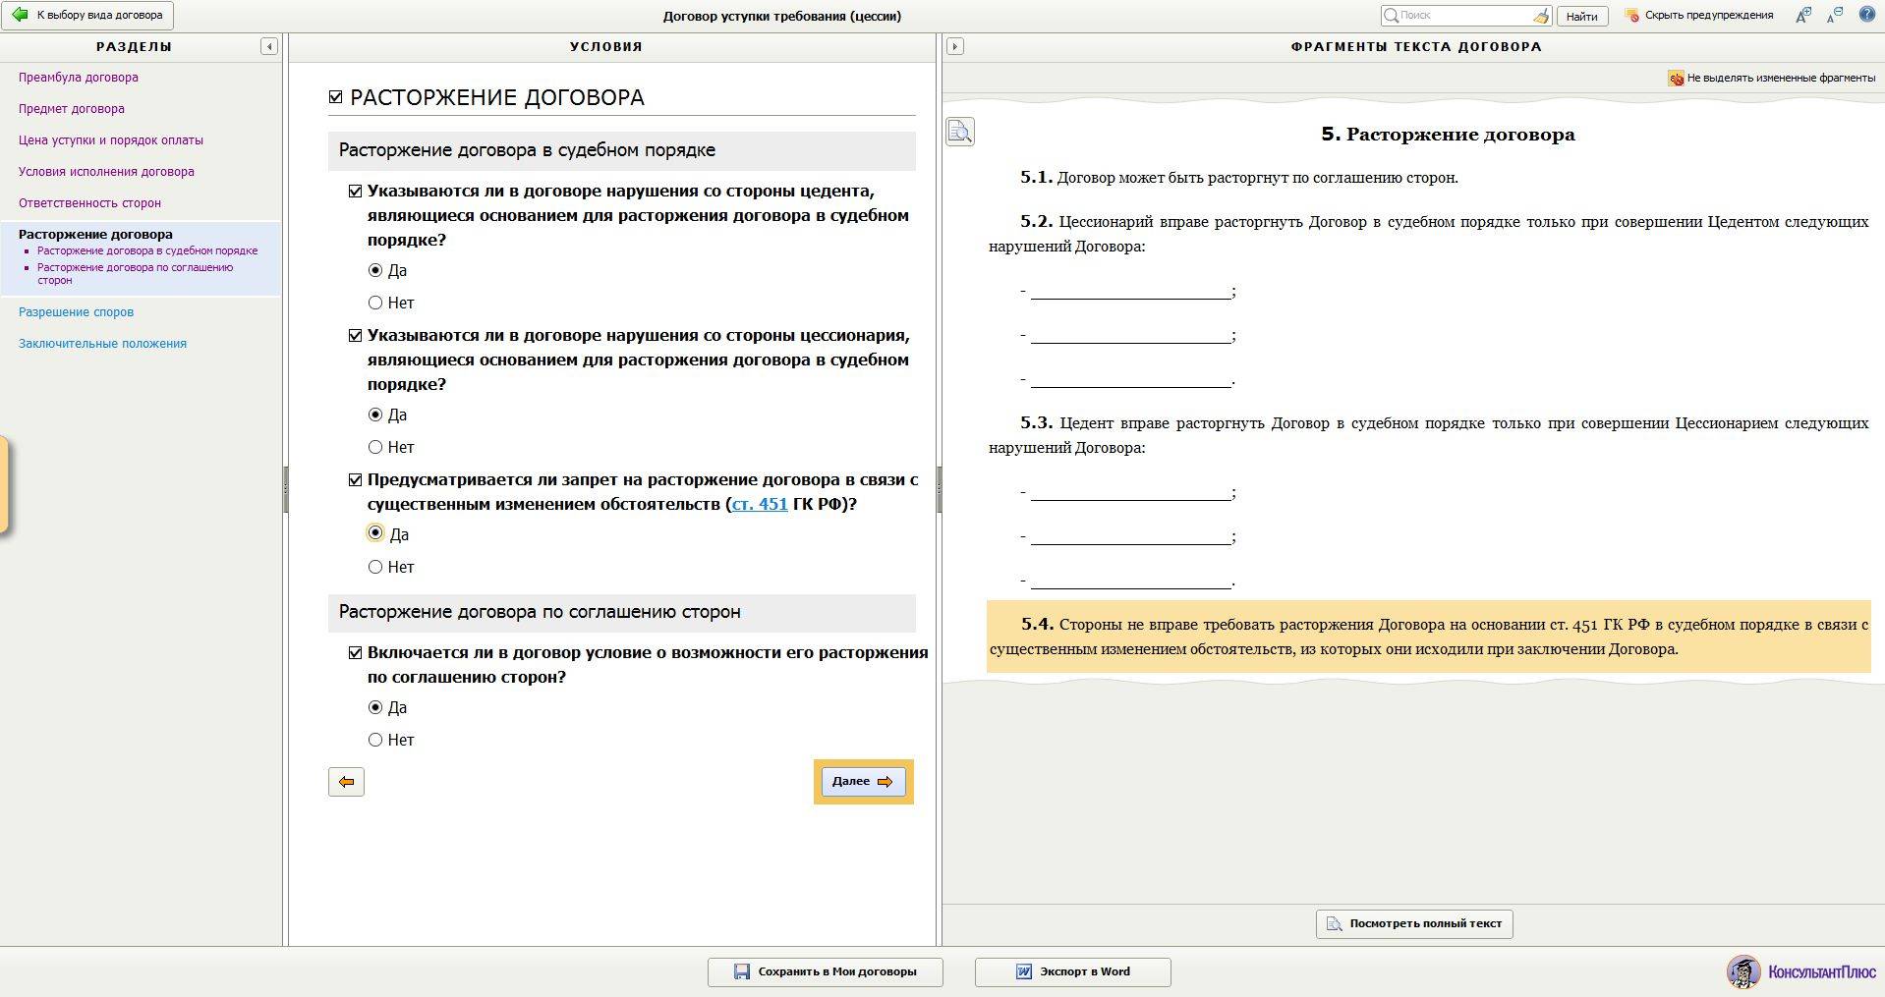Click clause 5.1 text in contract
The height and width of the screenshot is (997, 1885).
click(x=1239, y=178)
